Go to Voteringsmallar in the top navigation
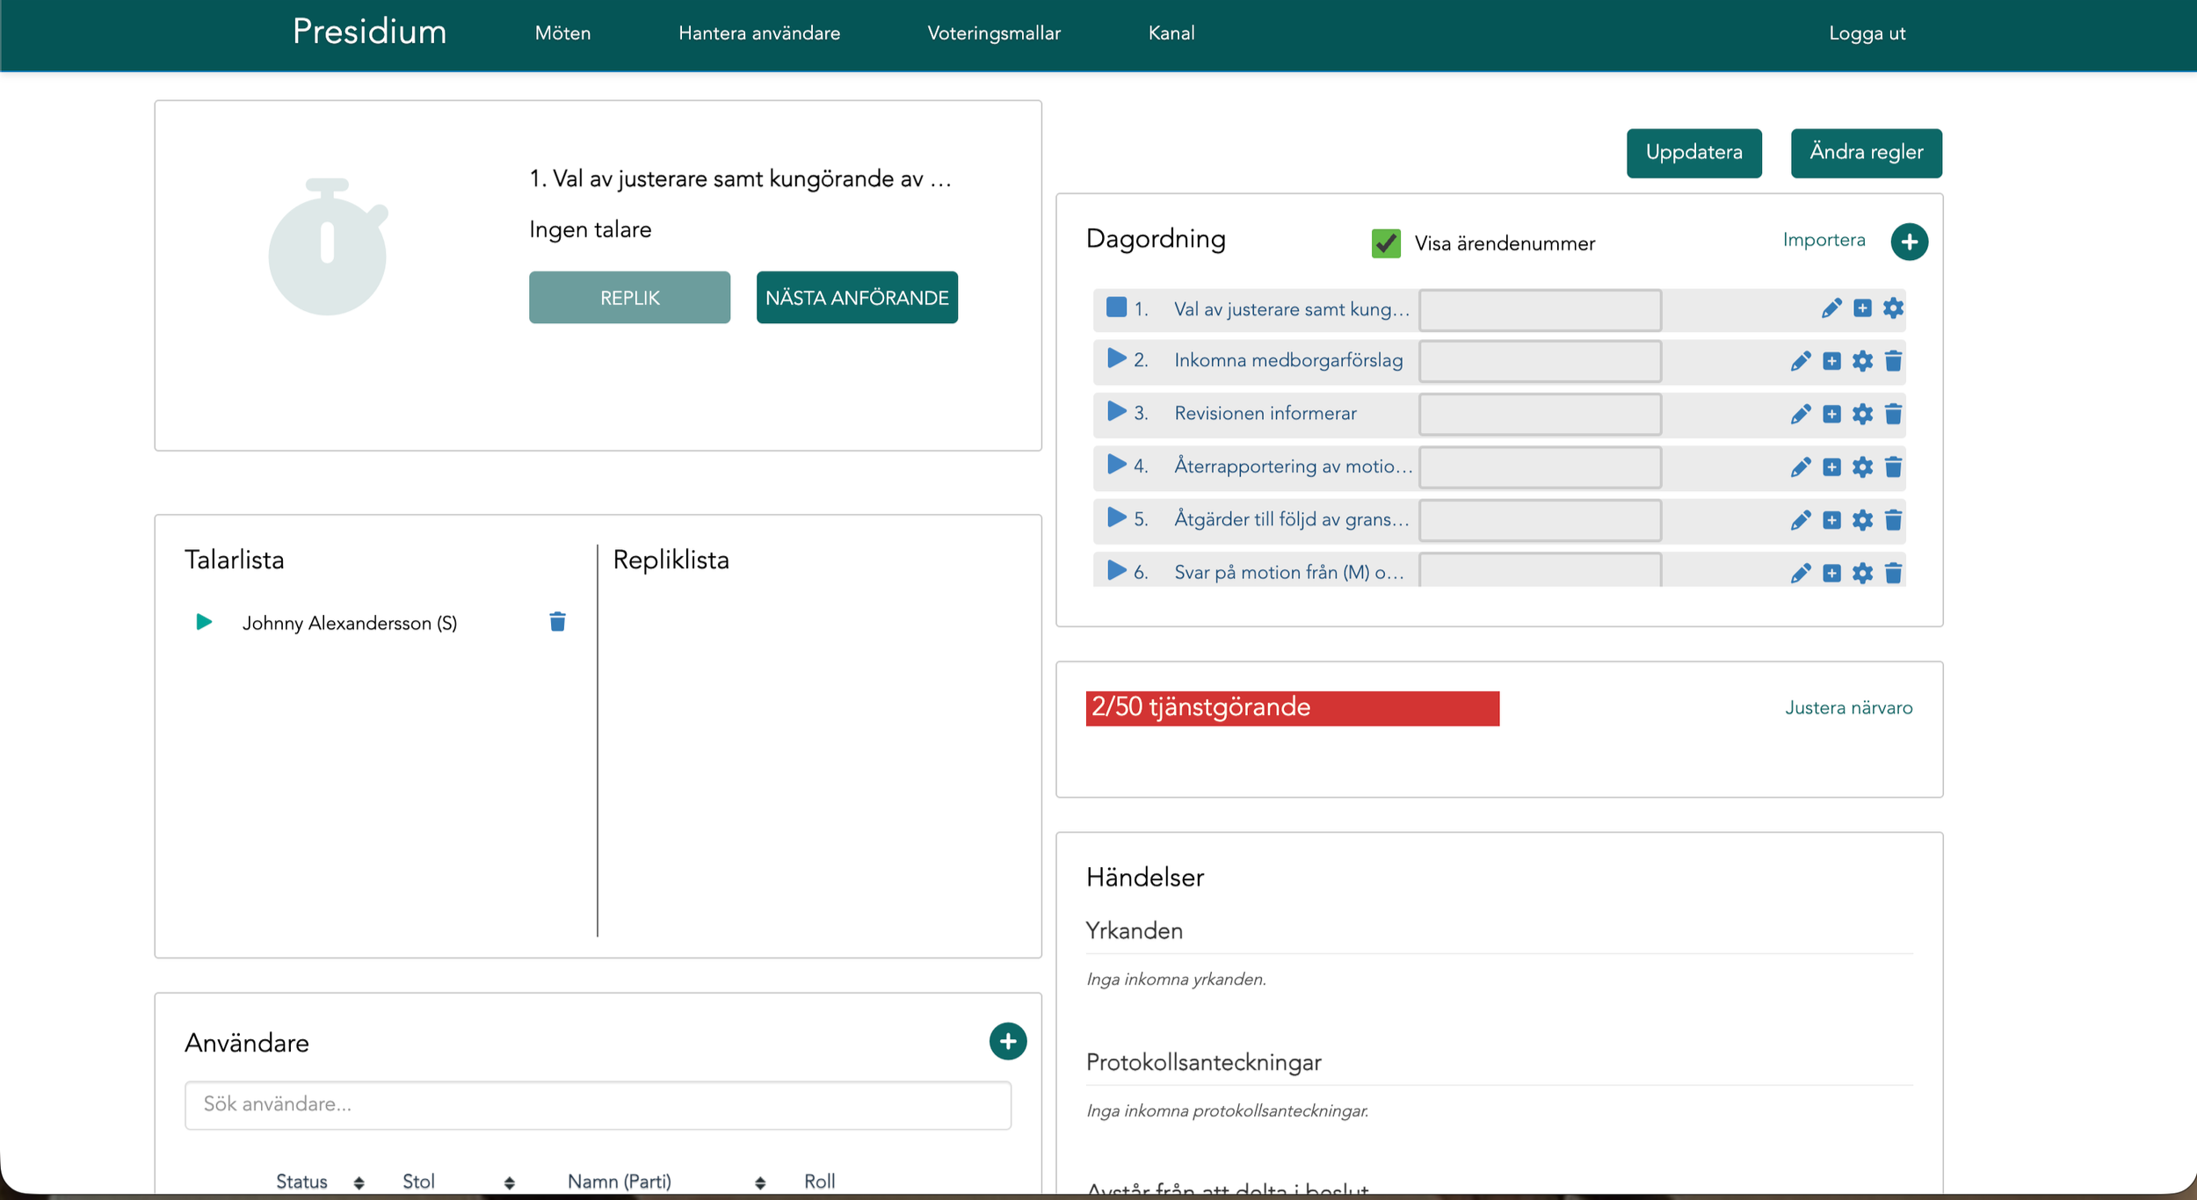2197x1200 pixels. point(993,33)
